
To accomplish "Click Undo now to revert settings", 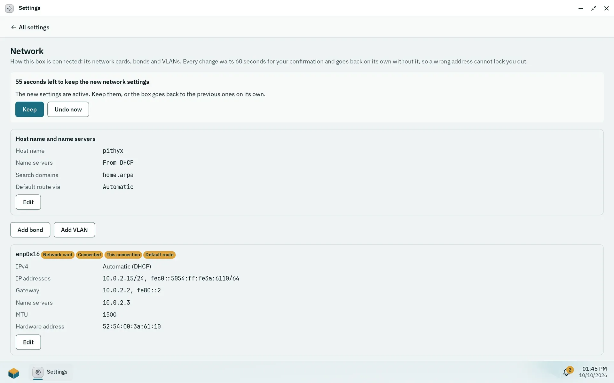I will coord(68,109).
